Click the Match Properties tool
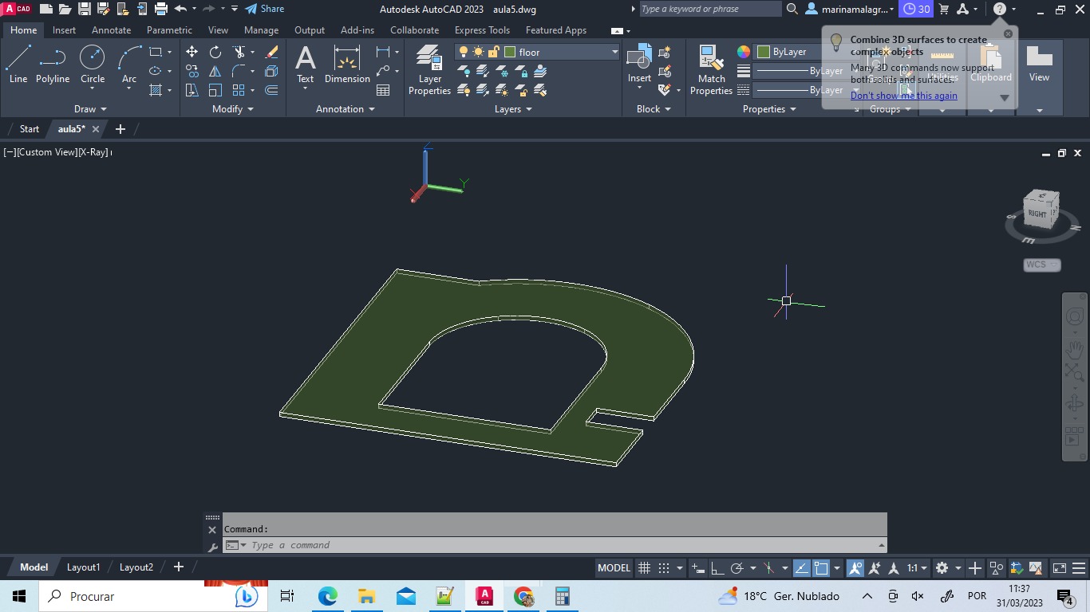Screen dimensions: 1090x612 coord(711,69)
